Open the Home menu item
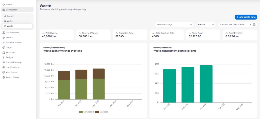 tap(17, 5)
